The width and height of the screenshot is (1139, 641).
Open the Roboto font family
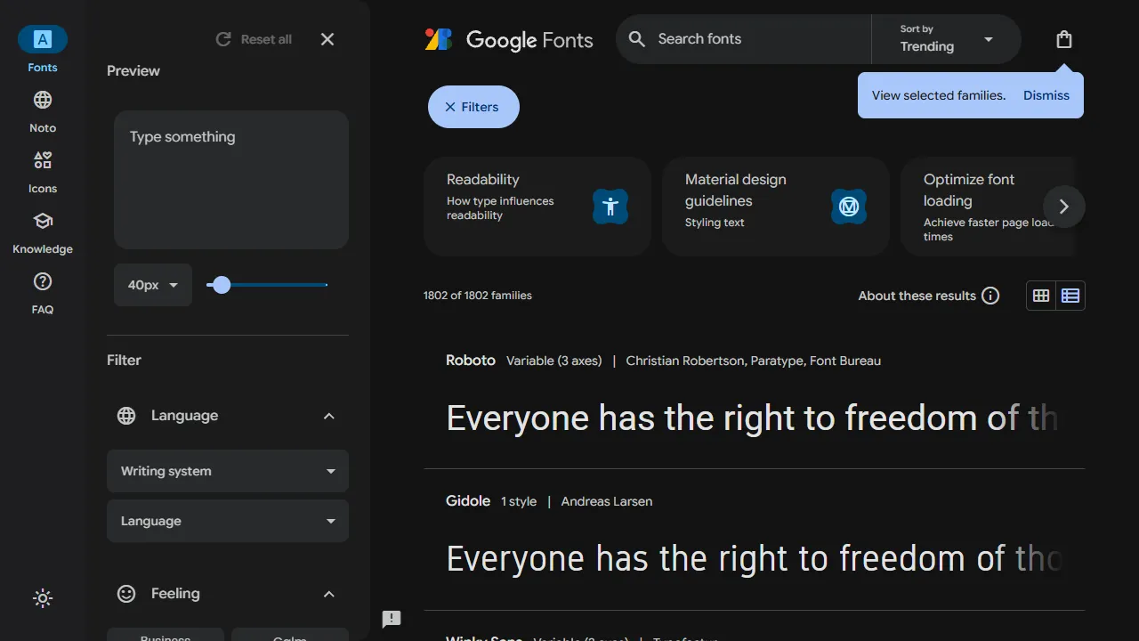tap(471, 361)
